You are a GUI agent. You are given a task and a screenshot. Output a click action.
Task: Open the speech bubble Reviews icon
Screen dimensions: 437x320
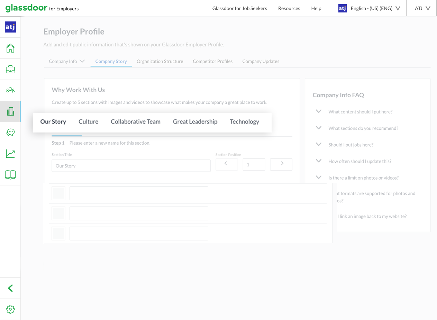pyautogui.click(x=10, y=132)
